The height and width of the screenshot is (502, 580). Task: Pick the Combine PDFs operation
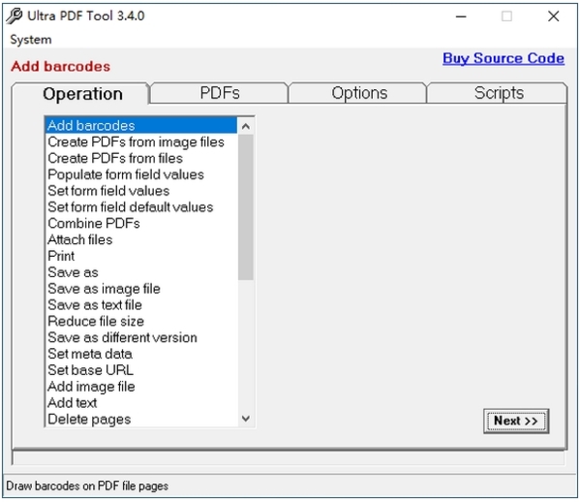point(141,223)
